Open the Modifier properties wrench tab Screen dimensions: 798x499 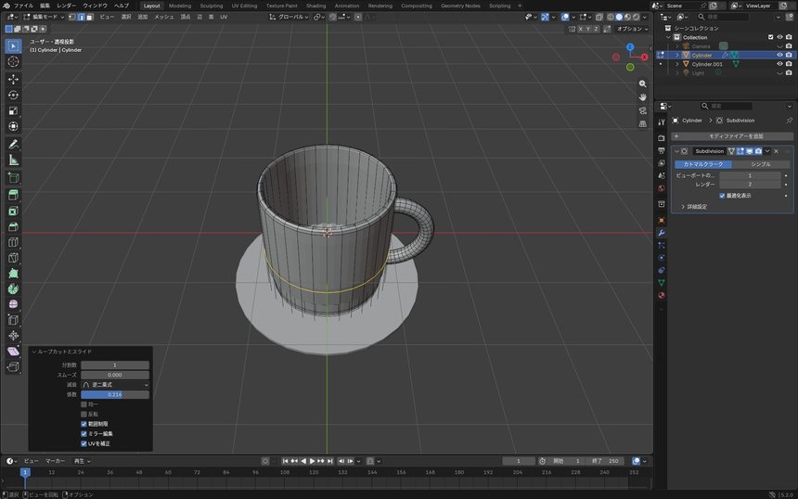pos(661,233)
